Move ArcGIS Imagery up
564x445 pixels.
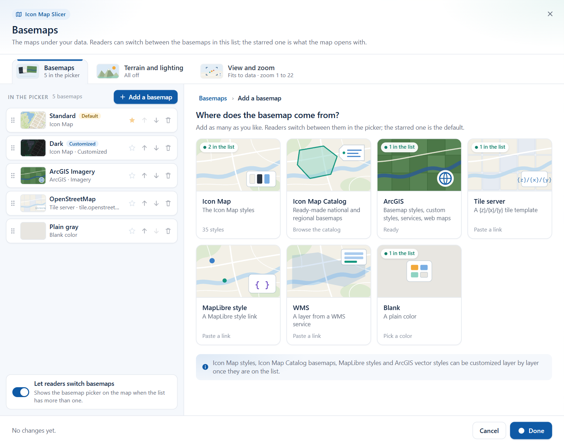click(145, 175)
